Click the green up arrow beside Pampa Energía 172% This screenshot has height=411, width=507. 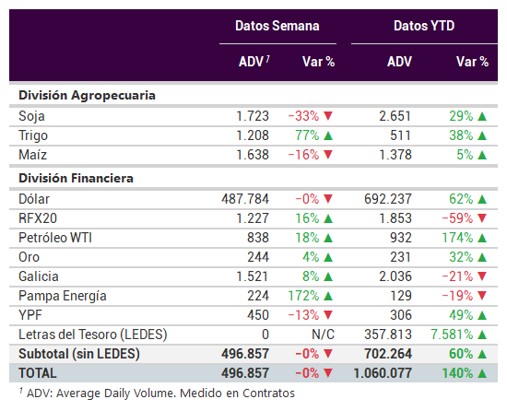(x=328, y=296)
